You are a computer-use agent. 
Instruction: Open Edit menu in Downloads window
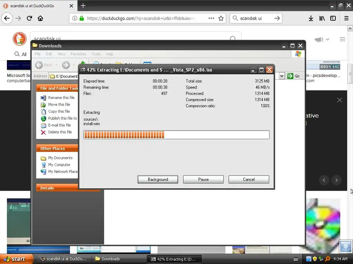49,54
